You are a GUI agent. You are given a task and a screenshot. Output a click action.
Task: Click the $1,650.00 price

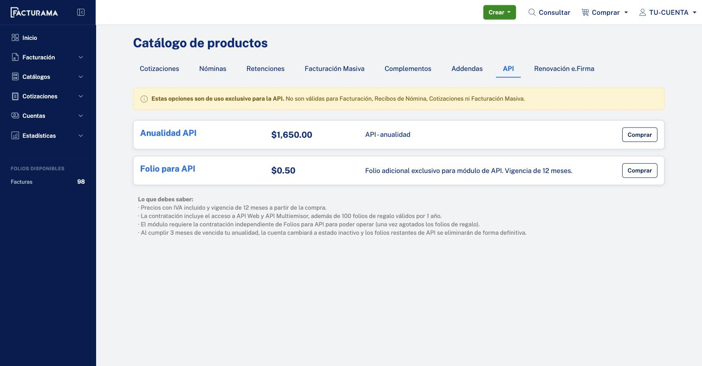[292, 135]
